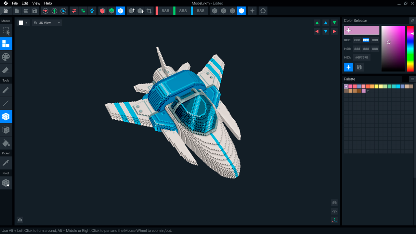Viewport: 416px width, 234px height.
Task: Choose the eraser mode
Action: 6,70
